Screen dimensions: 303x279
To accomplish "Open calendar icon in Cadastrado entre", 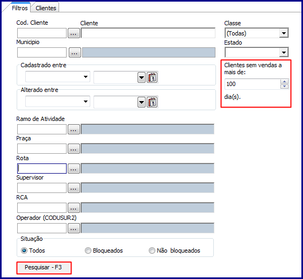I will click(x=152, y=77).
